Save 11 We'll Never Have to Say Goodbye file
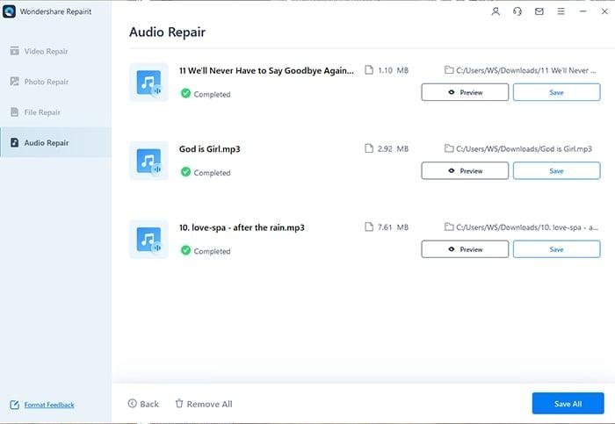This screenshot has height=424, width=615. coord(556,92)
